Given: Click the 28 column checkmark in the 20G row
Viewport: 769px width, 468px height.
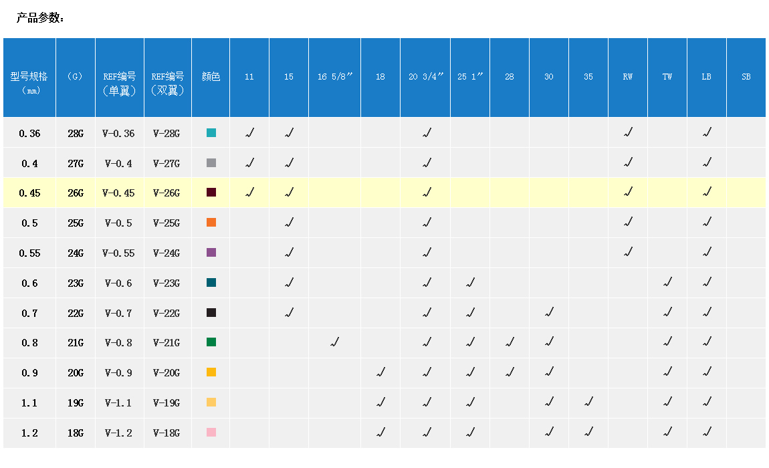Looking at the screenshot, I should [x=510, y=372].
